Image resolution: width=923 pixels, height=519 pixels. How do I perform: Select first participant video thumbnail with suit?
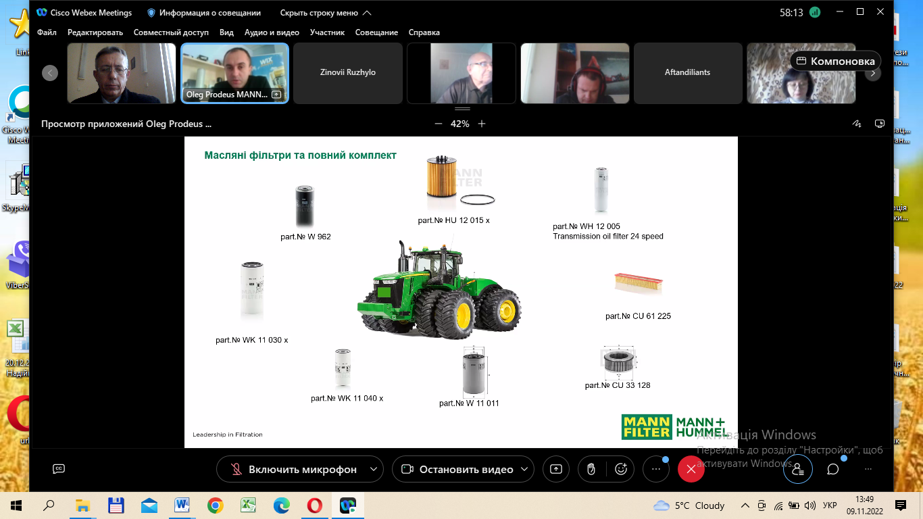coord(122,73)
